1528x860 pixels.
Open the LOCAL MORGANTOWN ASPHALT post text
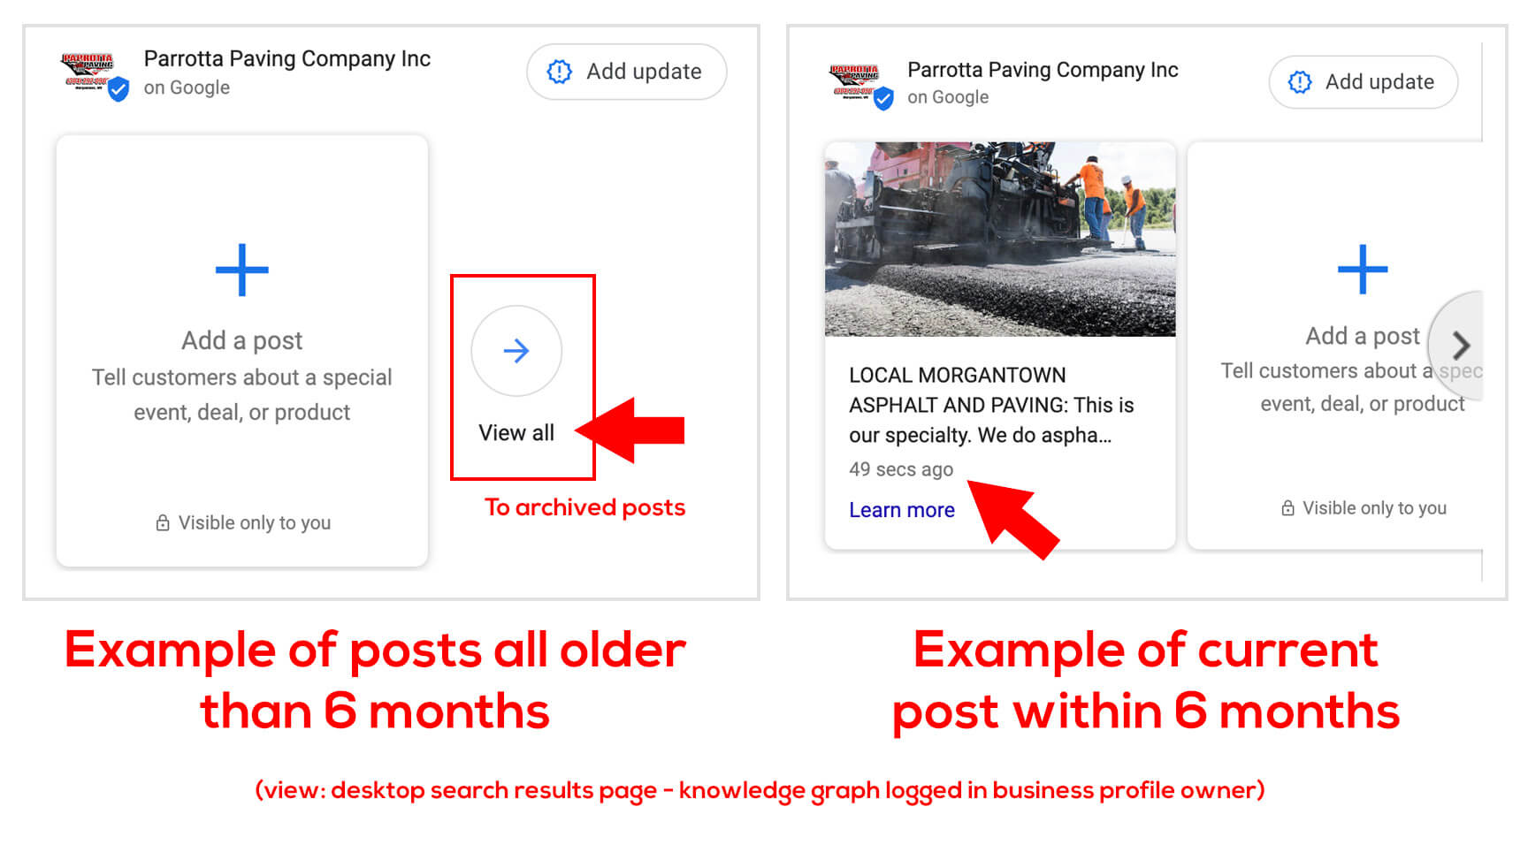(991, 405)
